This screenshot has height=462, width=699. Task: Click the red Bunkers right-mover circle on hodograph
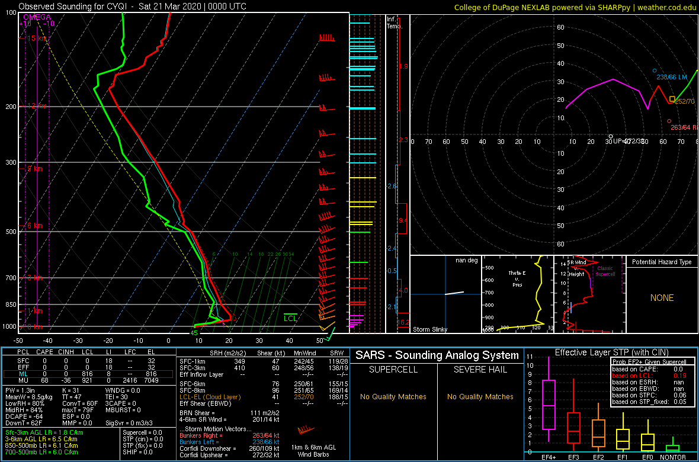[x=669, y=121]
